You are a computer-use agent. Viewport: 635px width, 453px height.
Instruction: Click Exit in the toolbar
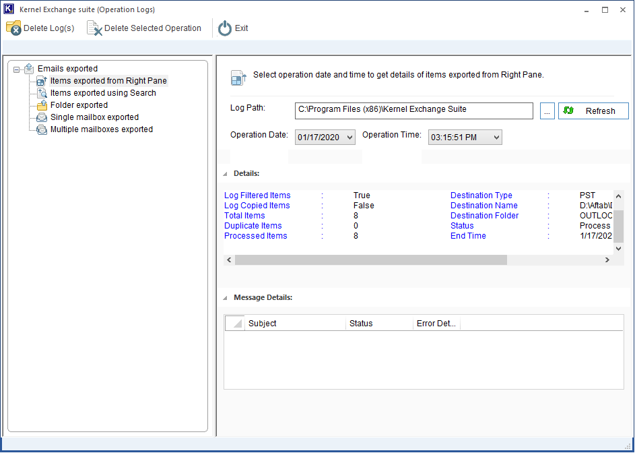[x=233, y=28]
